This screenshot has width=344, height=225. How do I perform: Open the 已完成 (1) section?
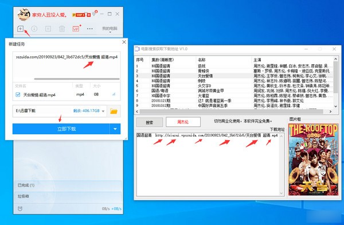68,185
